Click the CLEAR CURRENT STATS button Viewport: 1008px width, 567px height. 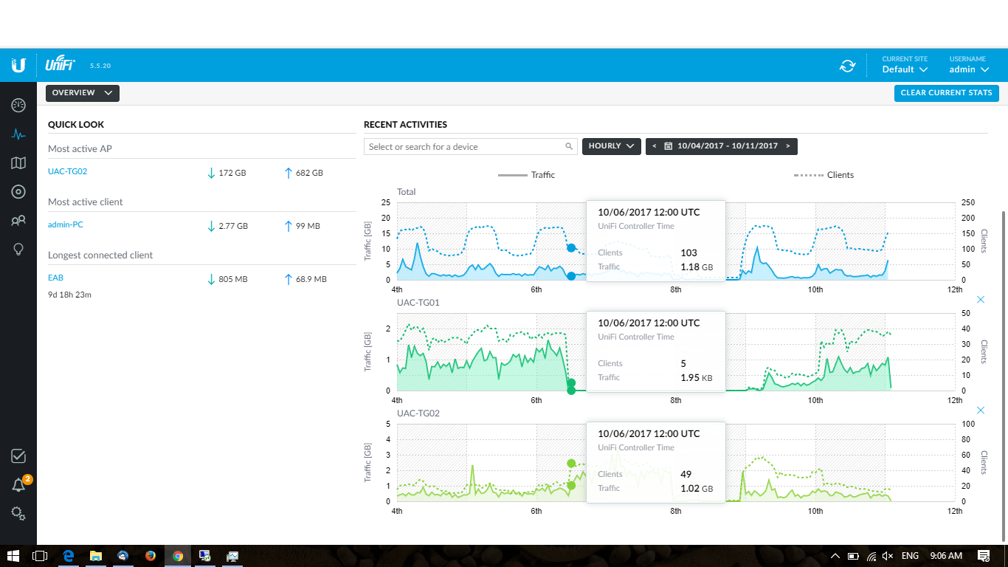947,93
